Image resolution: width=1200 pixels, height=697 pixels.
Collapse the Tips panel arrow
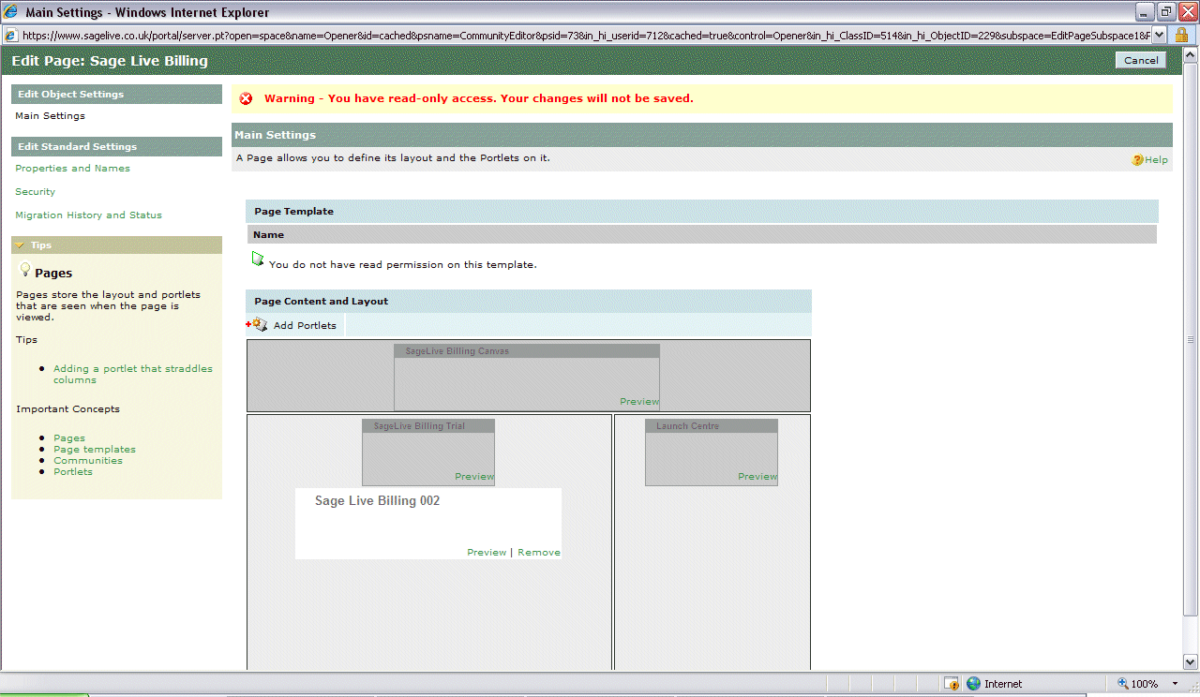(20, 245)
